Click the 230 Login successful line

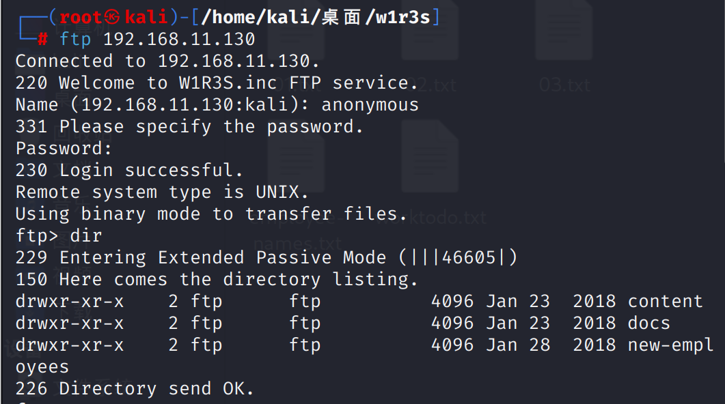(129, 170)
